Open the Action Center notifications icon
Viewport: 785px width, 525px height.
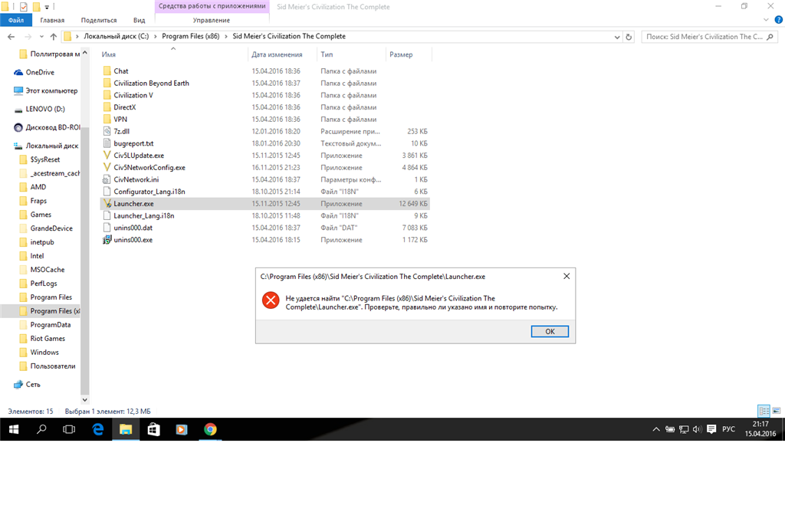pos(711,429)
